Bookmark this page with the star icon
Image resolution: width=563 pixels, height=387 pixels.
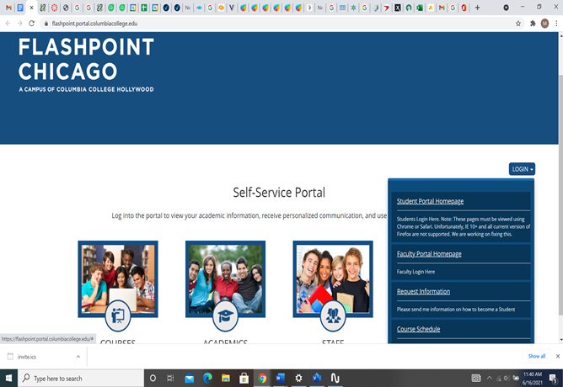(518, 24)
